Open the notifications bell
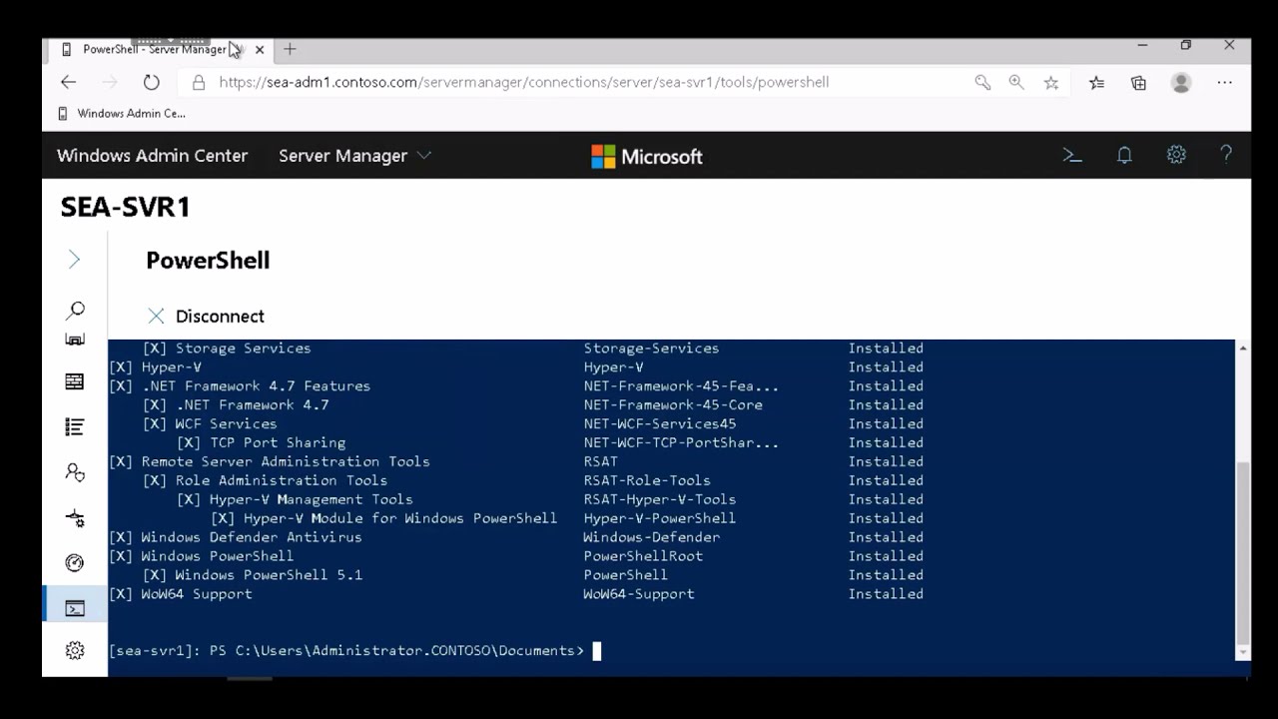 (1124, 156)
